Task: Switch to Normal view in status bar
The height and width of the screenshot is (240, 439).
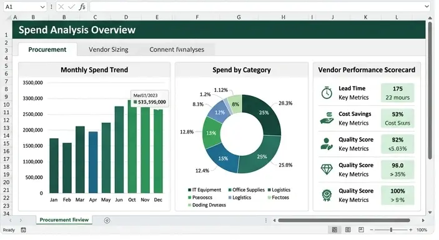Action: tap(334, 229)
